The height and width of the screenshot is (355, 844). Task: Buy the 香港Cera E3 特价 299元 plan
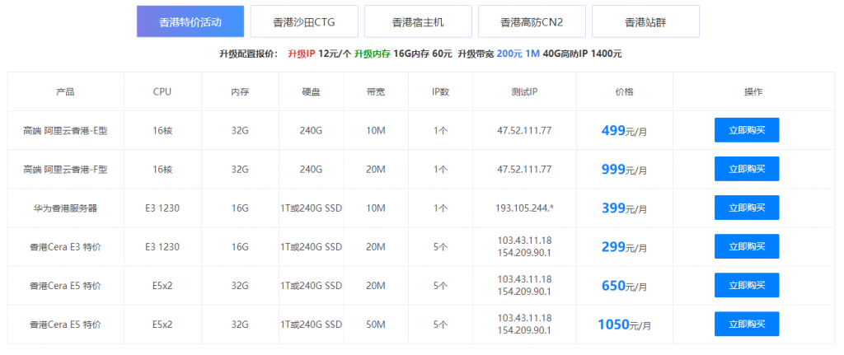[747, 246]
